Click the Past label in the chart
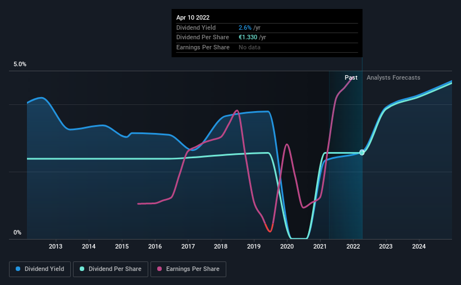Viewport: 461px width, 285px height. tap(351, 77)
